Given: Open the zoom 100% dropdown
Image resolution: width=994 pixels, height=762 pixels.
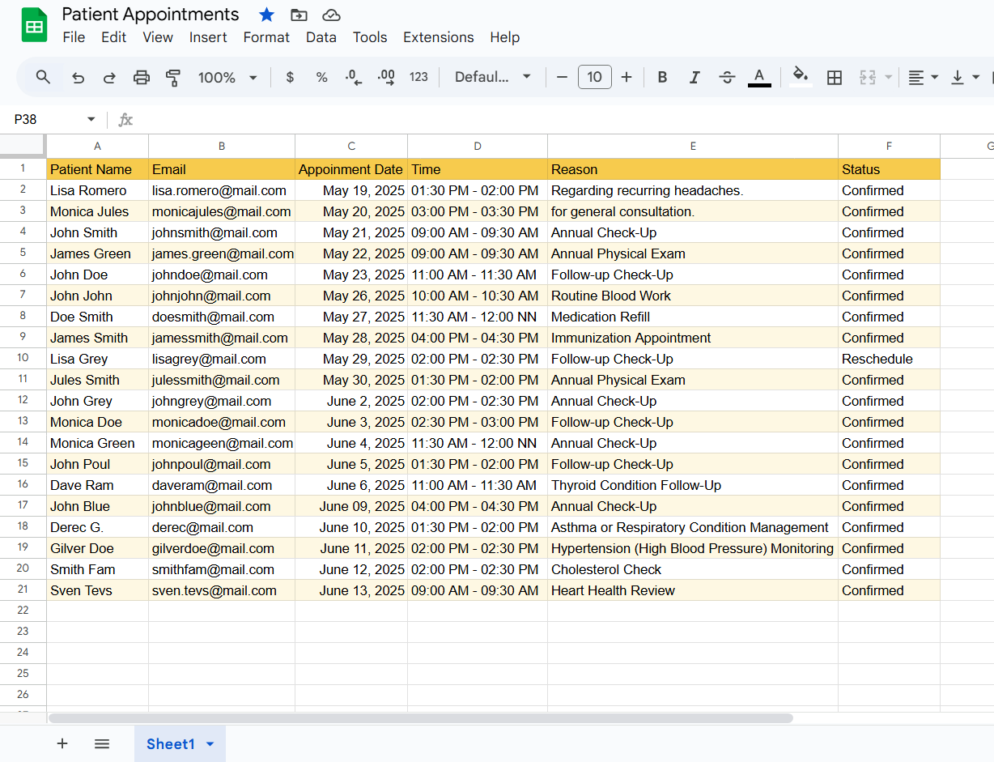Looking at the screenshot, I should coord(227,78).
